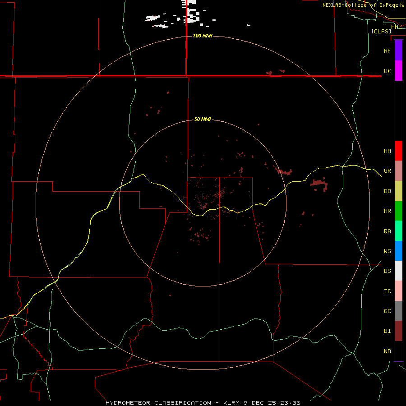Click the RF legend label
Screen dimensions: 406x406
(x=387, y=51)
